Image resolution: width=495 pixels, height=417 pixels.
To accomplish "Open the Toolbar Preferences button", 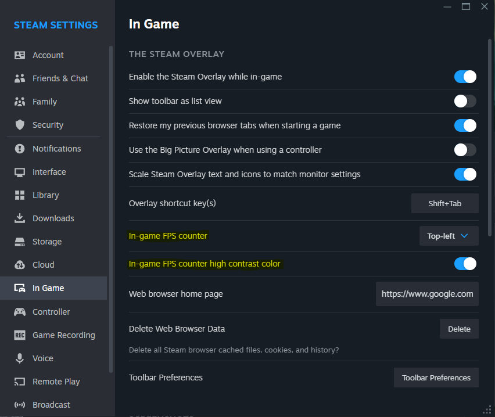I will tap(436, 378).
